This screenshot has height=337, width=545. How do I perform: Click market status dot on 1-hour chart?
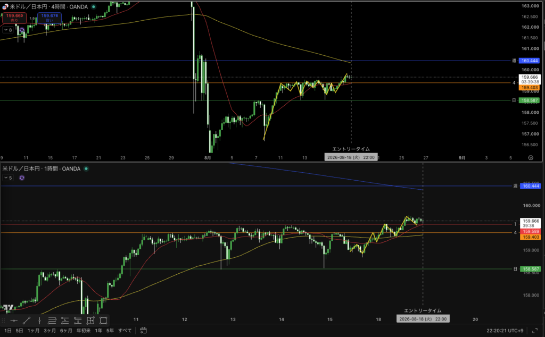point(86,168)
